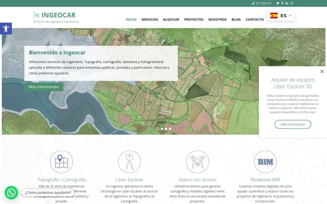Open the accessibility tools icon
Viewport: 327px width, 204px height.
coord(6,29)
